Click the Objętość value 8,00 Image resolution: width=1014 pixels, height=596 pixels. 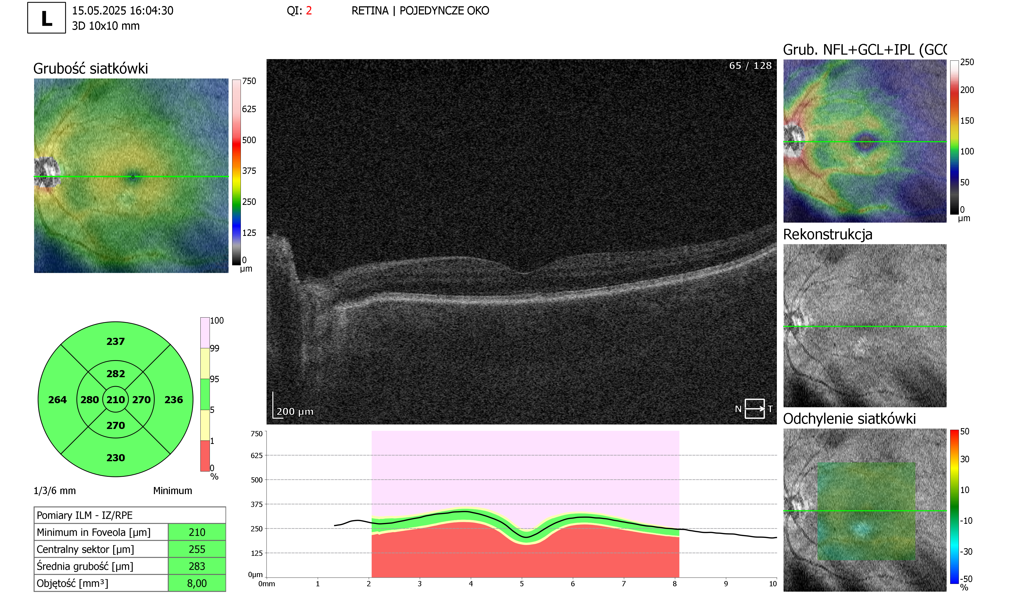click(197, 583)
